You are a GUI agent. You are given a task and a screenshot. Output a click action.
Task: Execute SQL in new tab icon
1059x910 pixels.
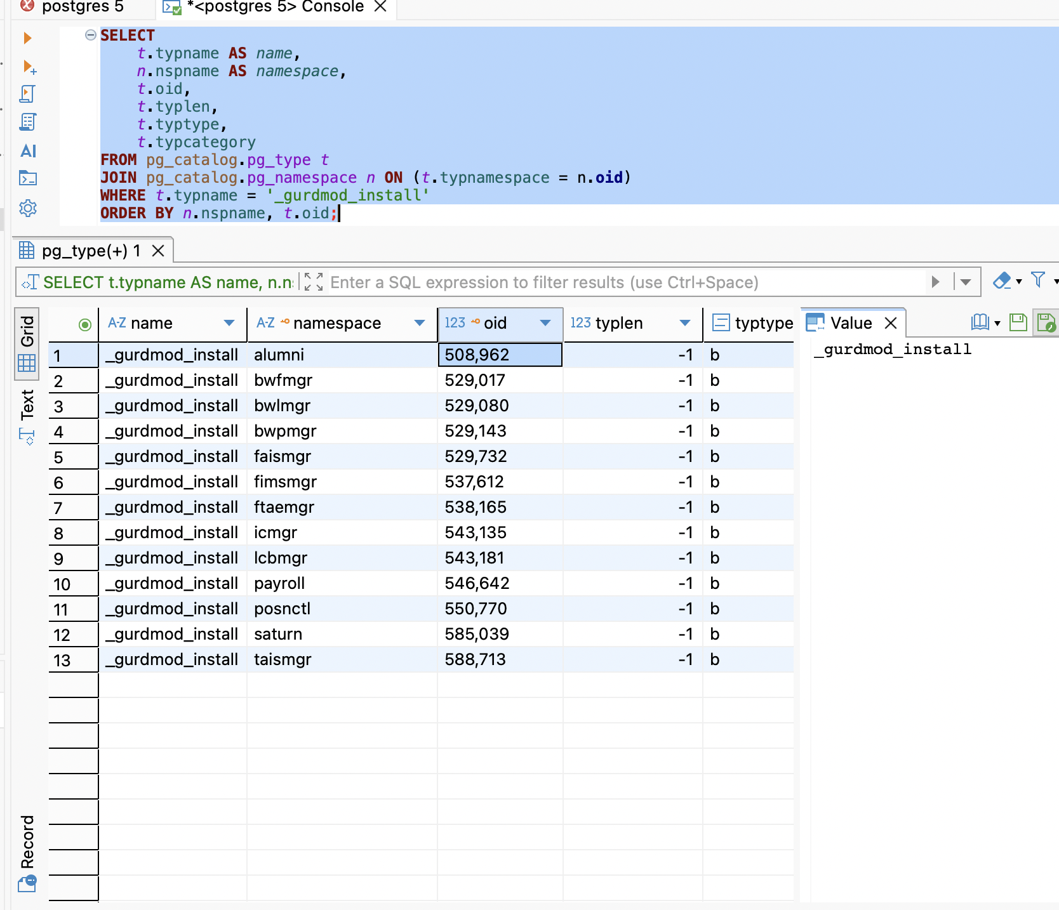coord(29,67)
